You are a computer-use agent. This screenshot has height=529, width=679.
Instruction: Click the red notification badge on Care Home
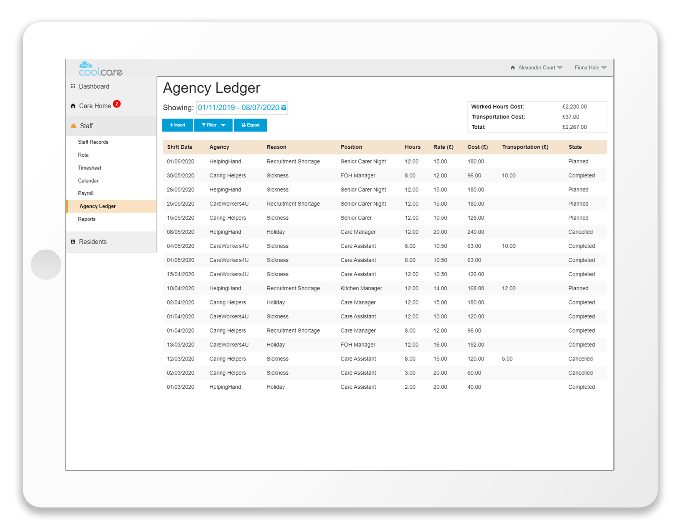(117, 104)
